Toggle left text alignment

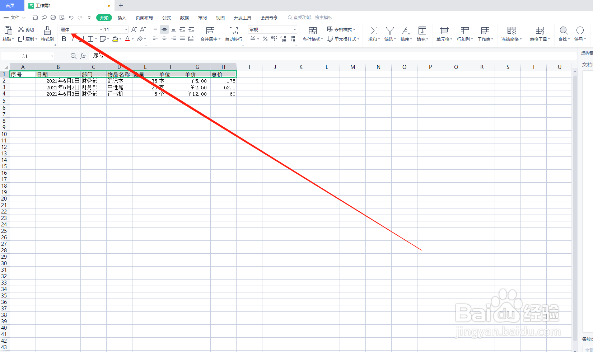tap(155, 39)
